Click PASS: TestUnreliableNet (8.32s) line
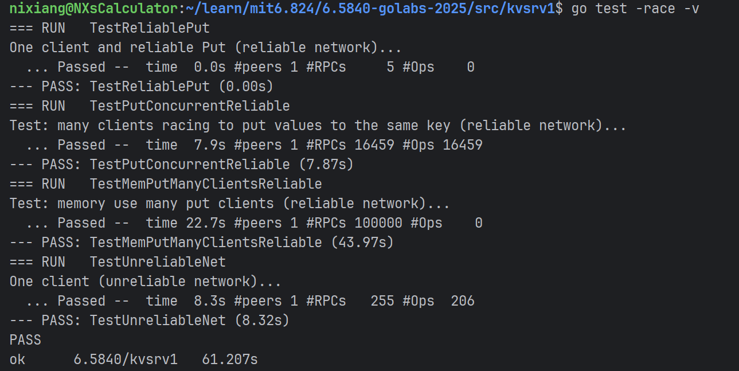 click(x=150, y=321)
